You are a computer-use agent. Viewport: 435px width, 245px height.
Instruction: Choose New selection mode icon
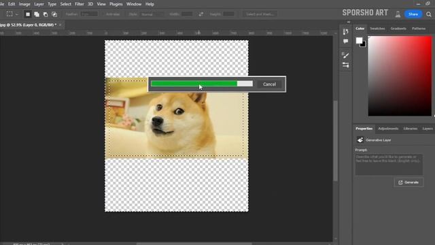pos(28,14)
